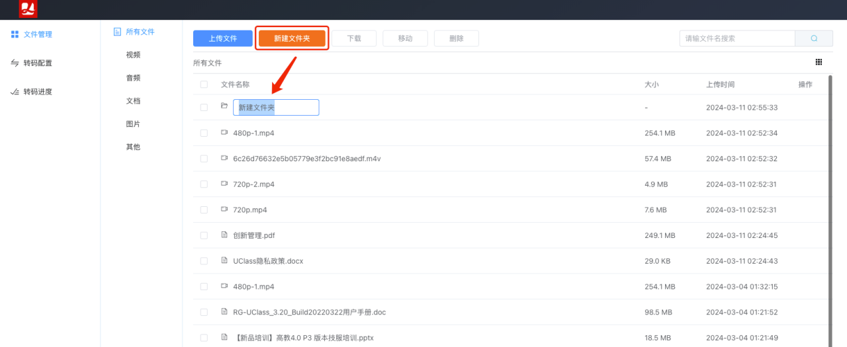Click the red app logo icon

coord(28,9)
